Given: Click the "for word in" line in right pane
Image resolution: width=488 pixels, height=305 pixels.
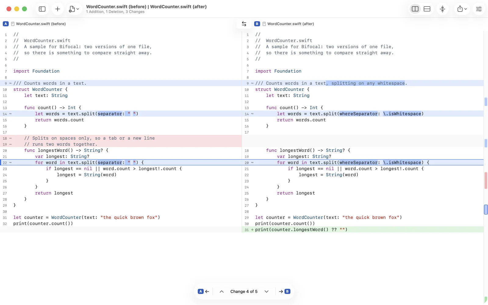Looking at the screenshot, I should click(x=363, y=163).
